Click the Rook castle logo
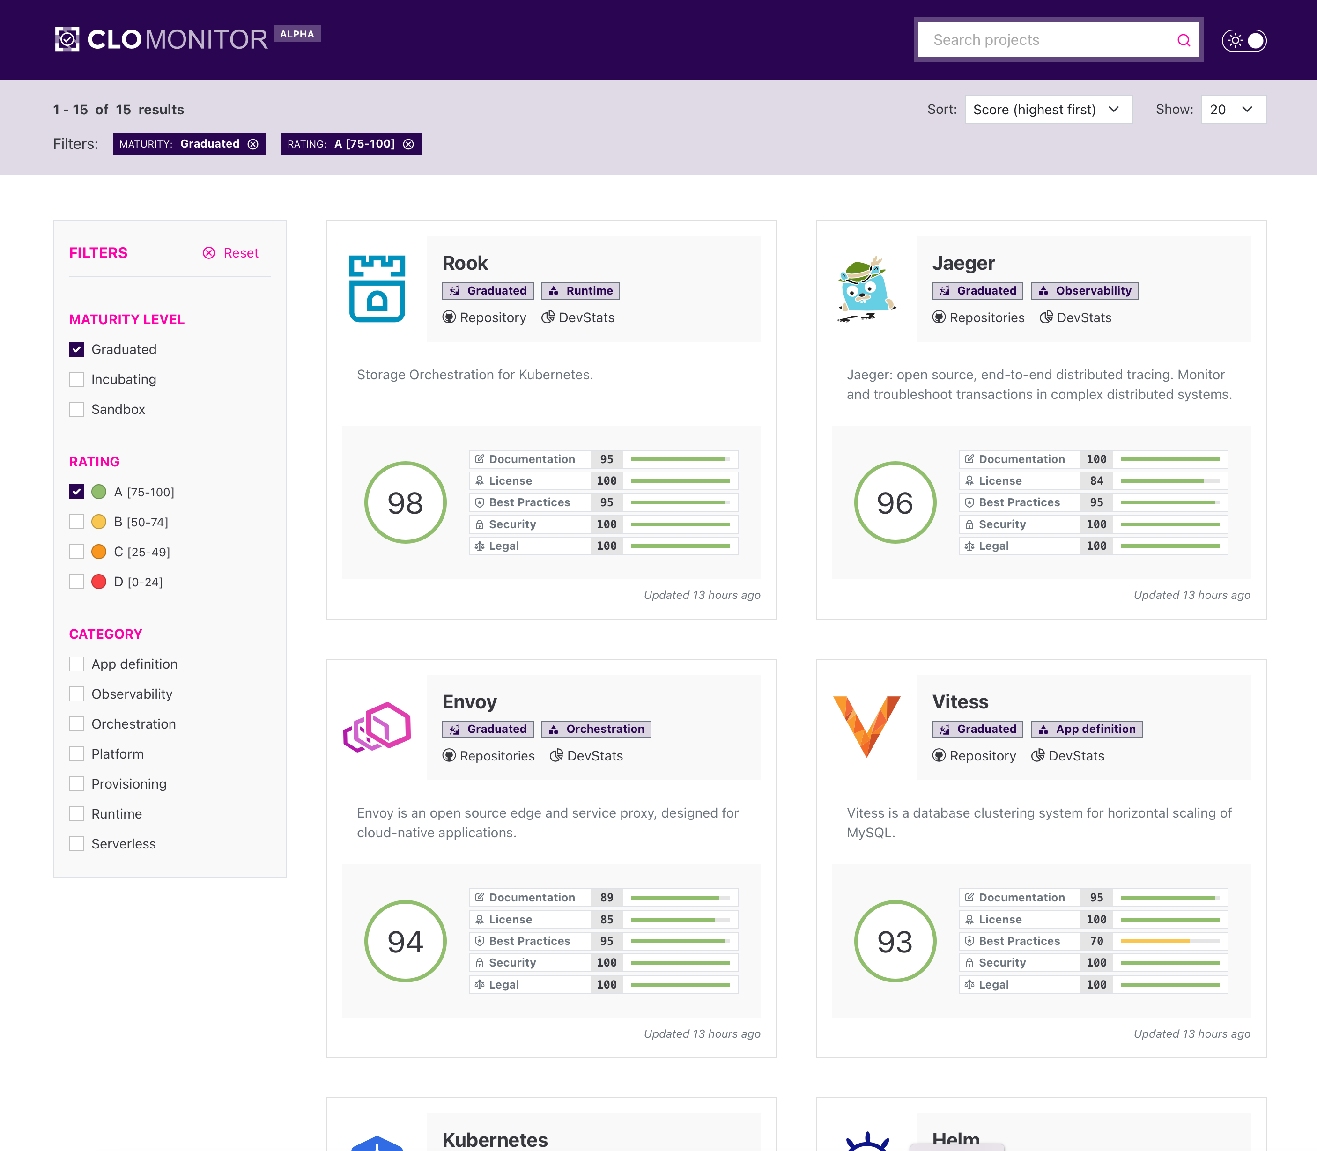 377,288
